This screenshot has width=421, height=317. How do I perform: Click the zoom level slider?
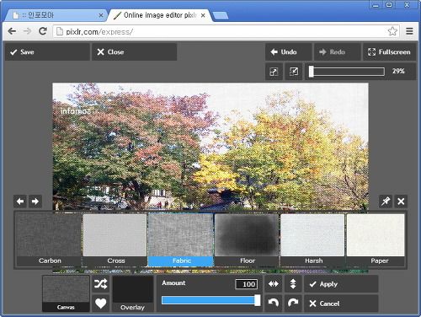(x=347, y=72)
